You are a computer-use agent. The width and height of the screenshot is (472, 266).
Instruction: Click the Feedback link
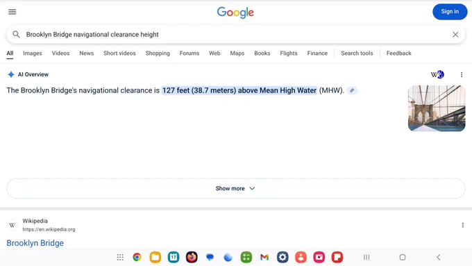click(x=398, y=53)
